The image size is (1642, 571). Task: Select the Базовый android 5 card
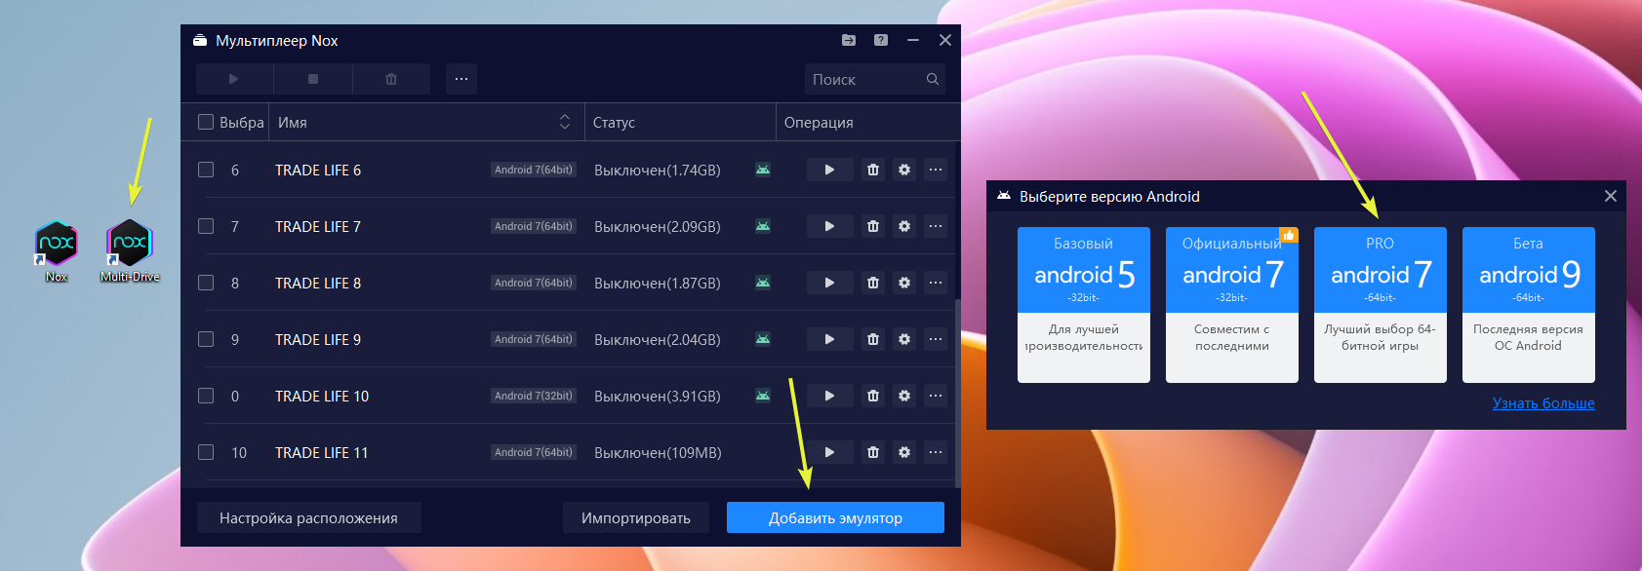(1084, 305)
